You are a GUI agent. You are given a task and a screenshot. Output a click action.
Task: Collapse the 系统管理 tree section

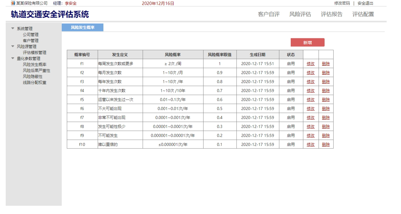[13, 28]
